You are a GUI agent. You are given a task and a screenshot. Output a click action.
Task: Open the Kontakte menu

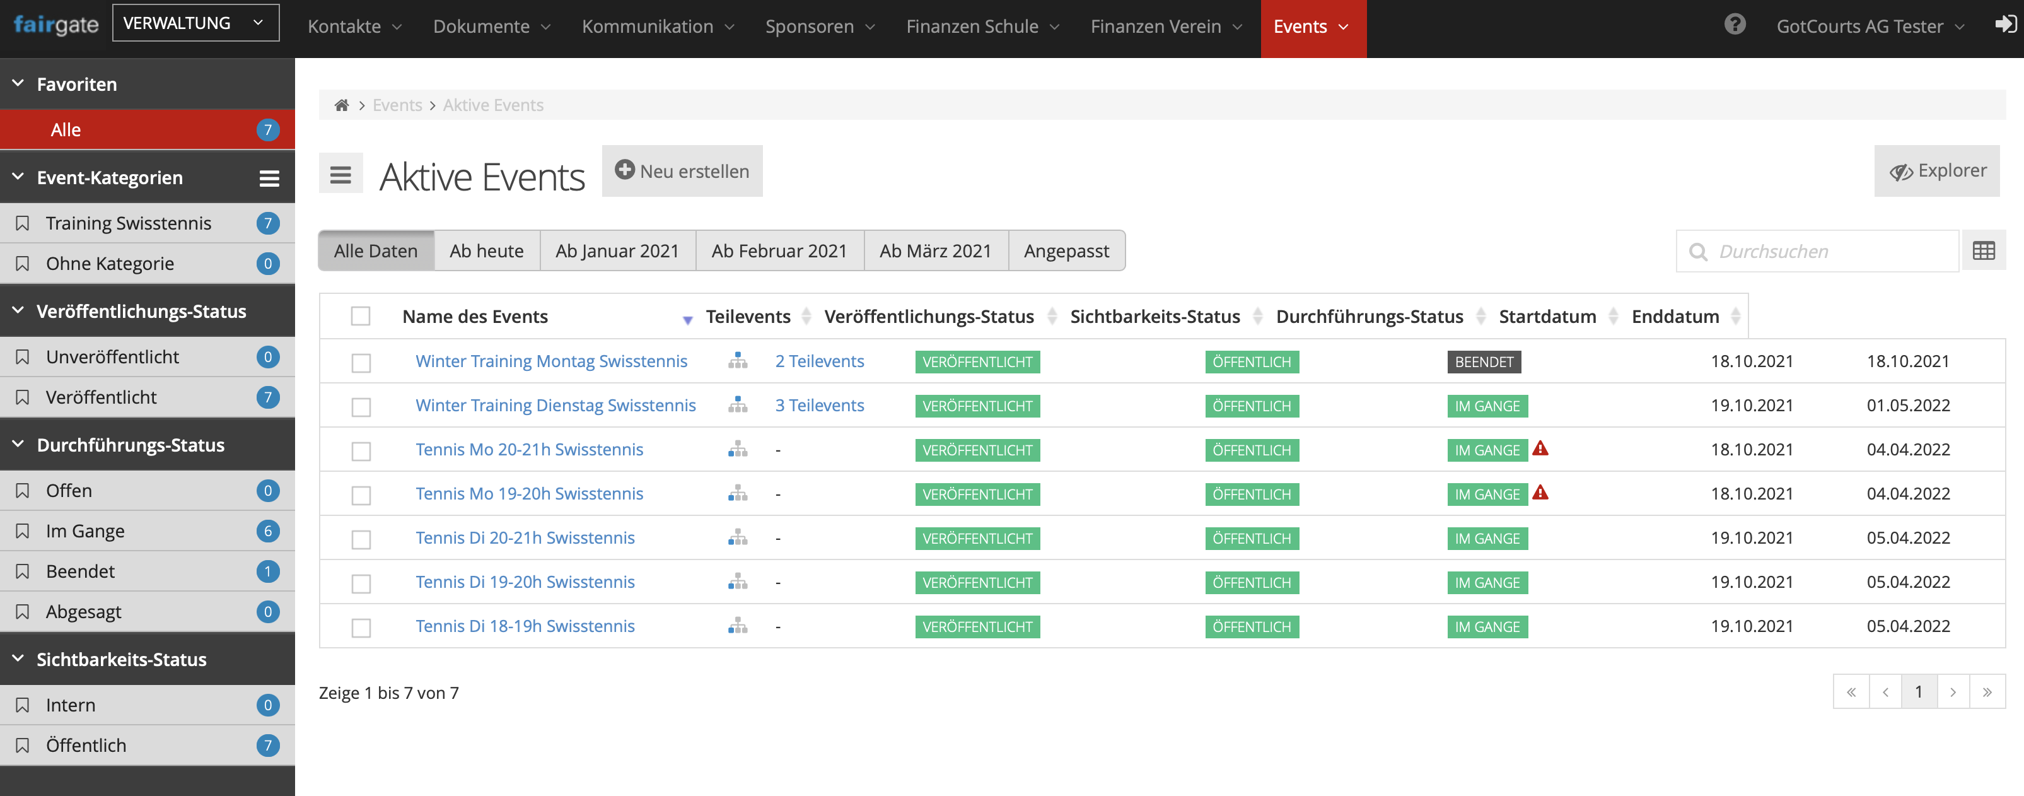[354, 26]
